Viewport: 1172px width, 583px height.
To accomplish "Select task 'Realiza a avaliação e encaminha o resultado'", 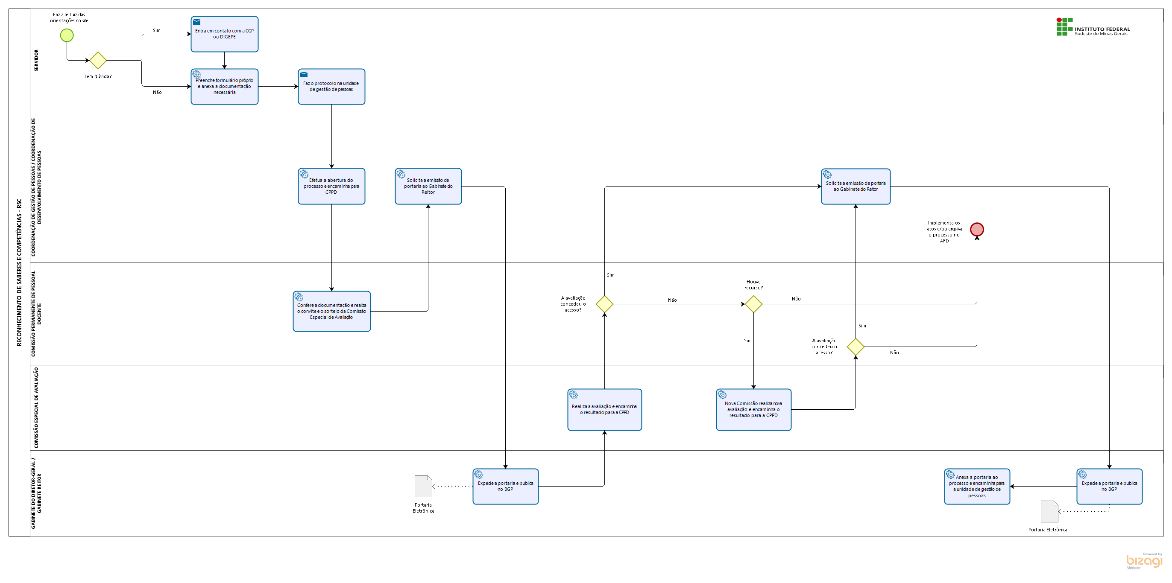I will [605, 409].
